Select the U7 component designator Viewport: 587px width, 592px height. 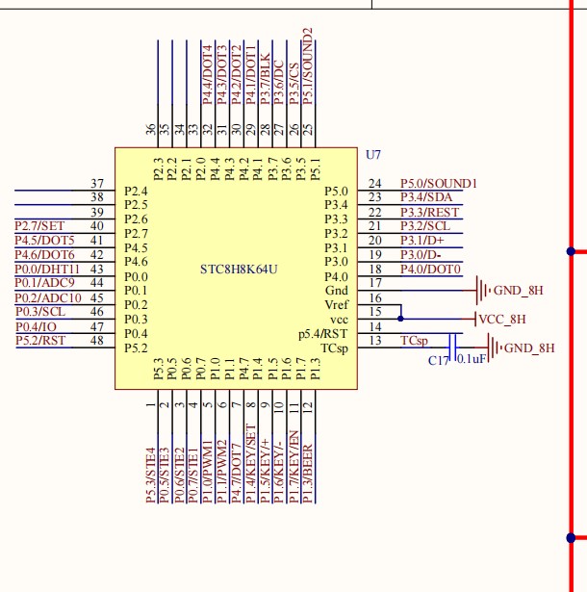373,155
